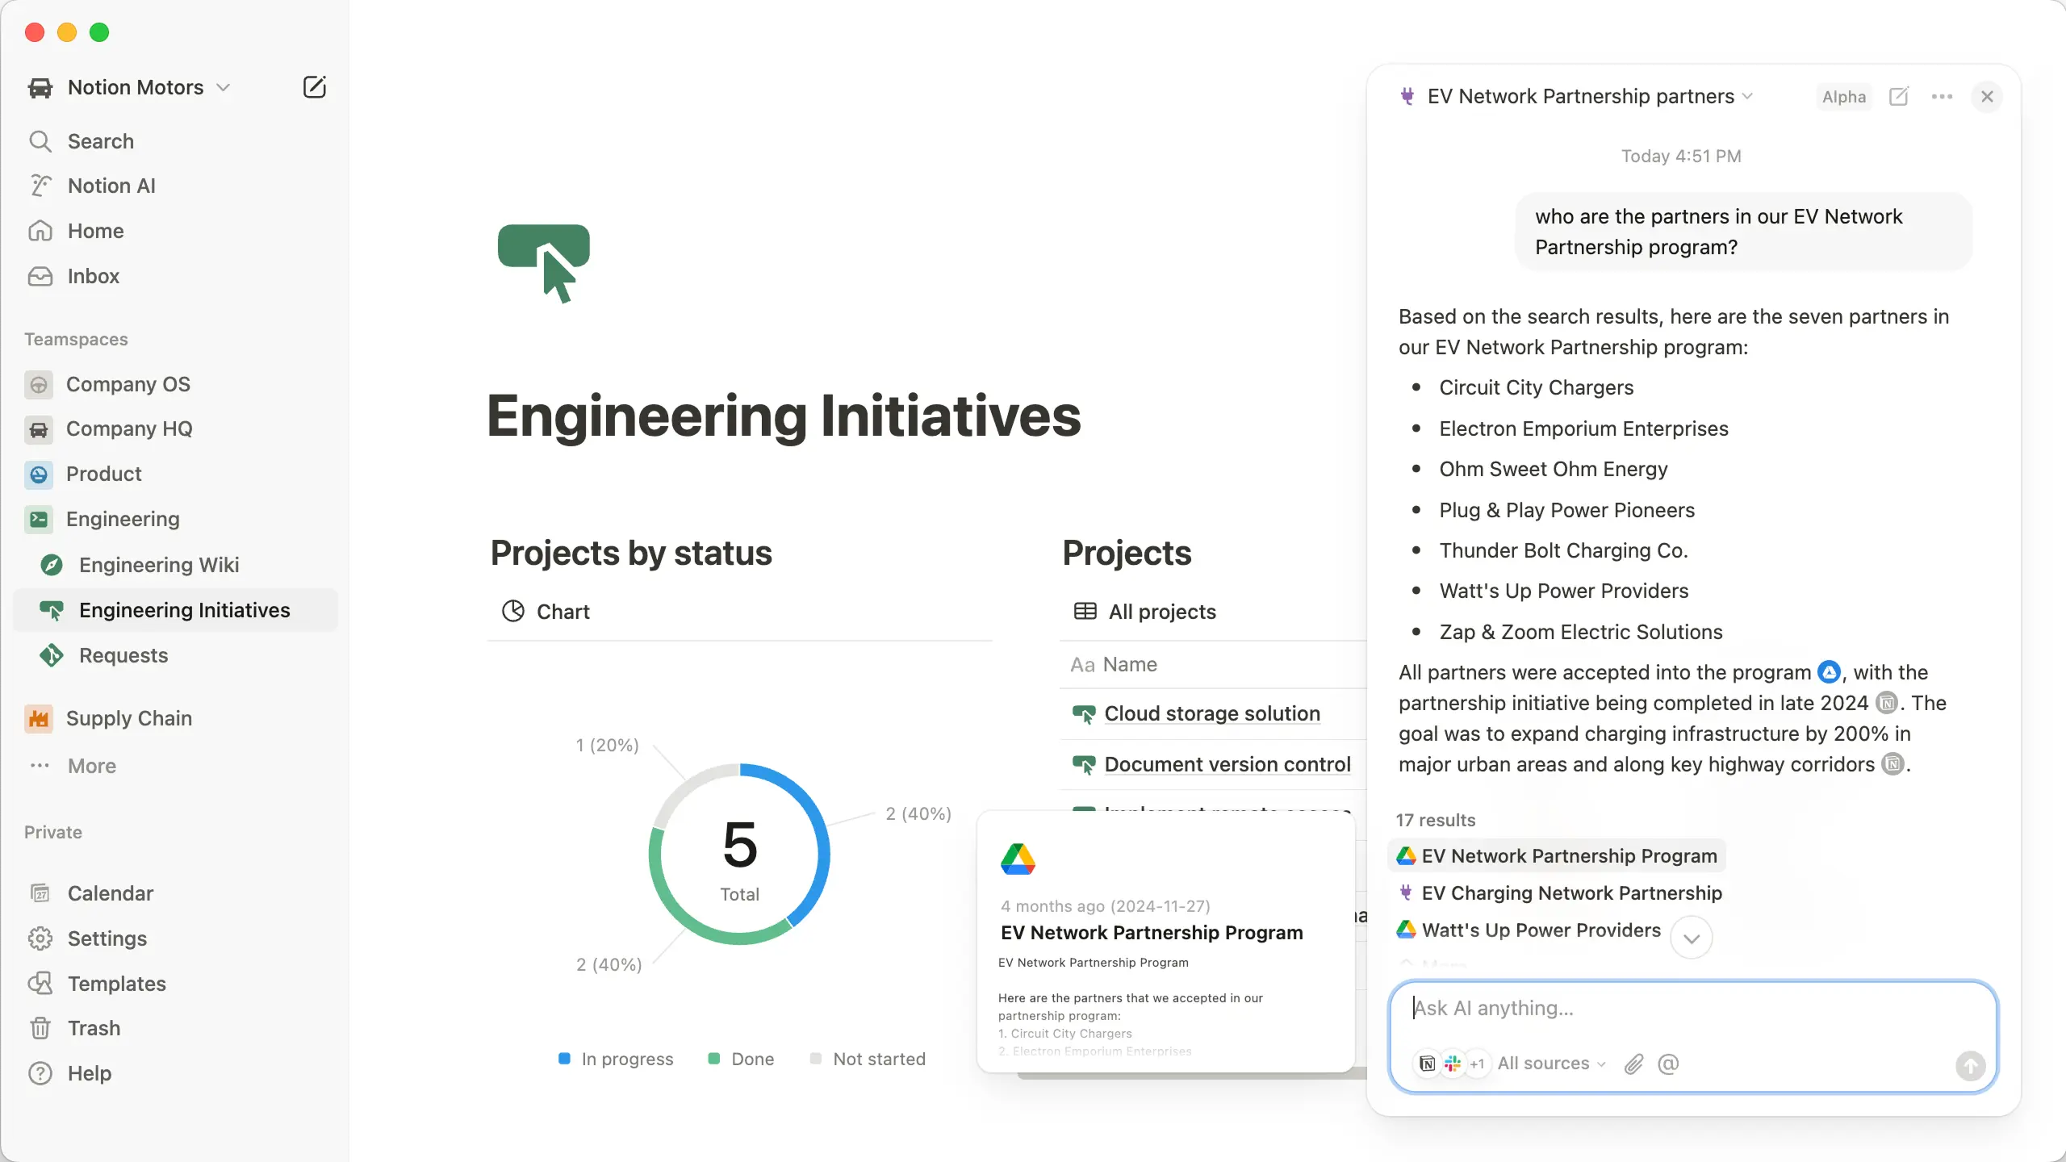The image size is (2066, 1162).
Task: Click the send arrow button
Action: tap(1970, 1066)
